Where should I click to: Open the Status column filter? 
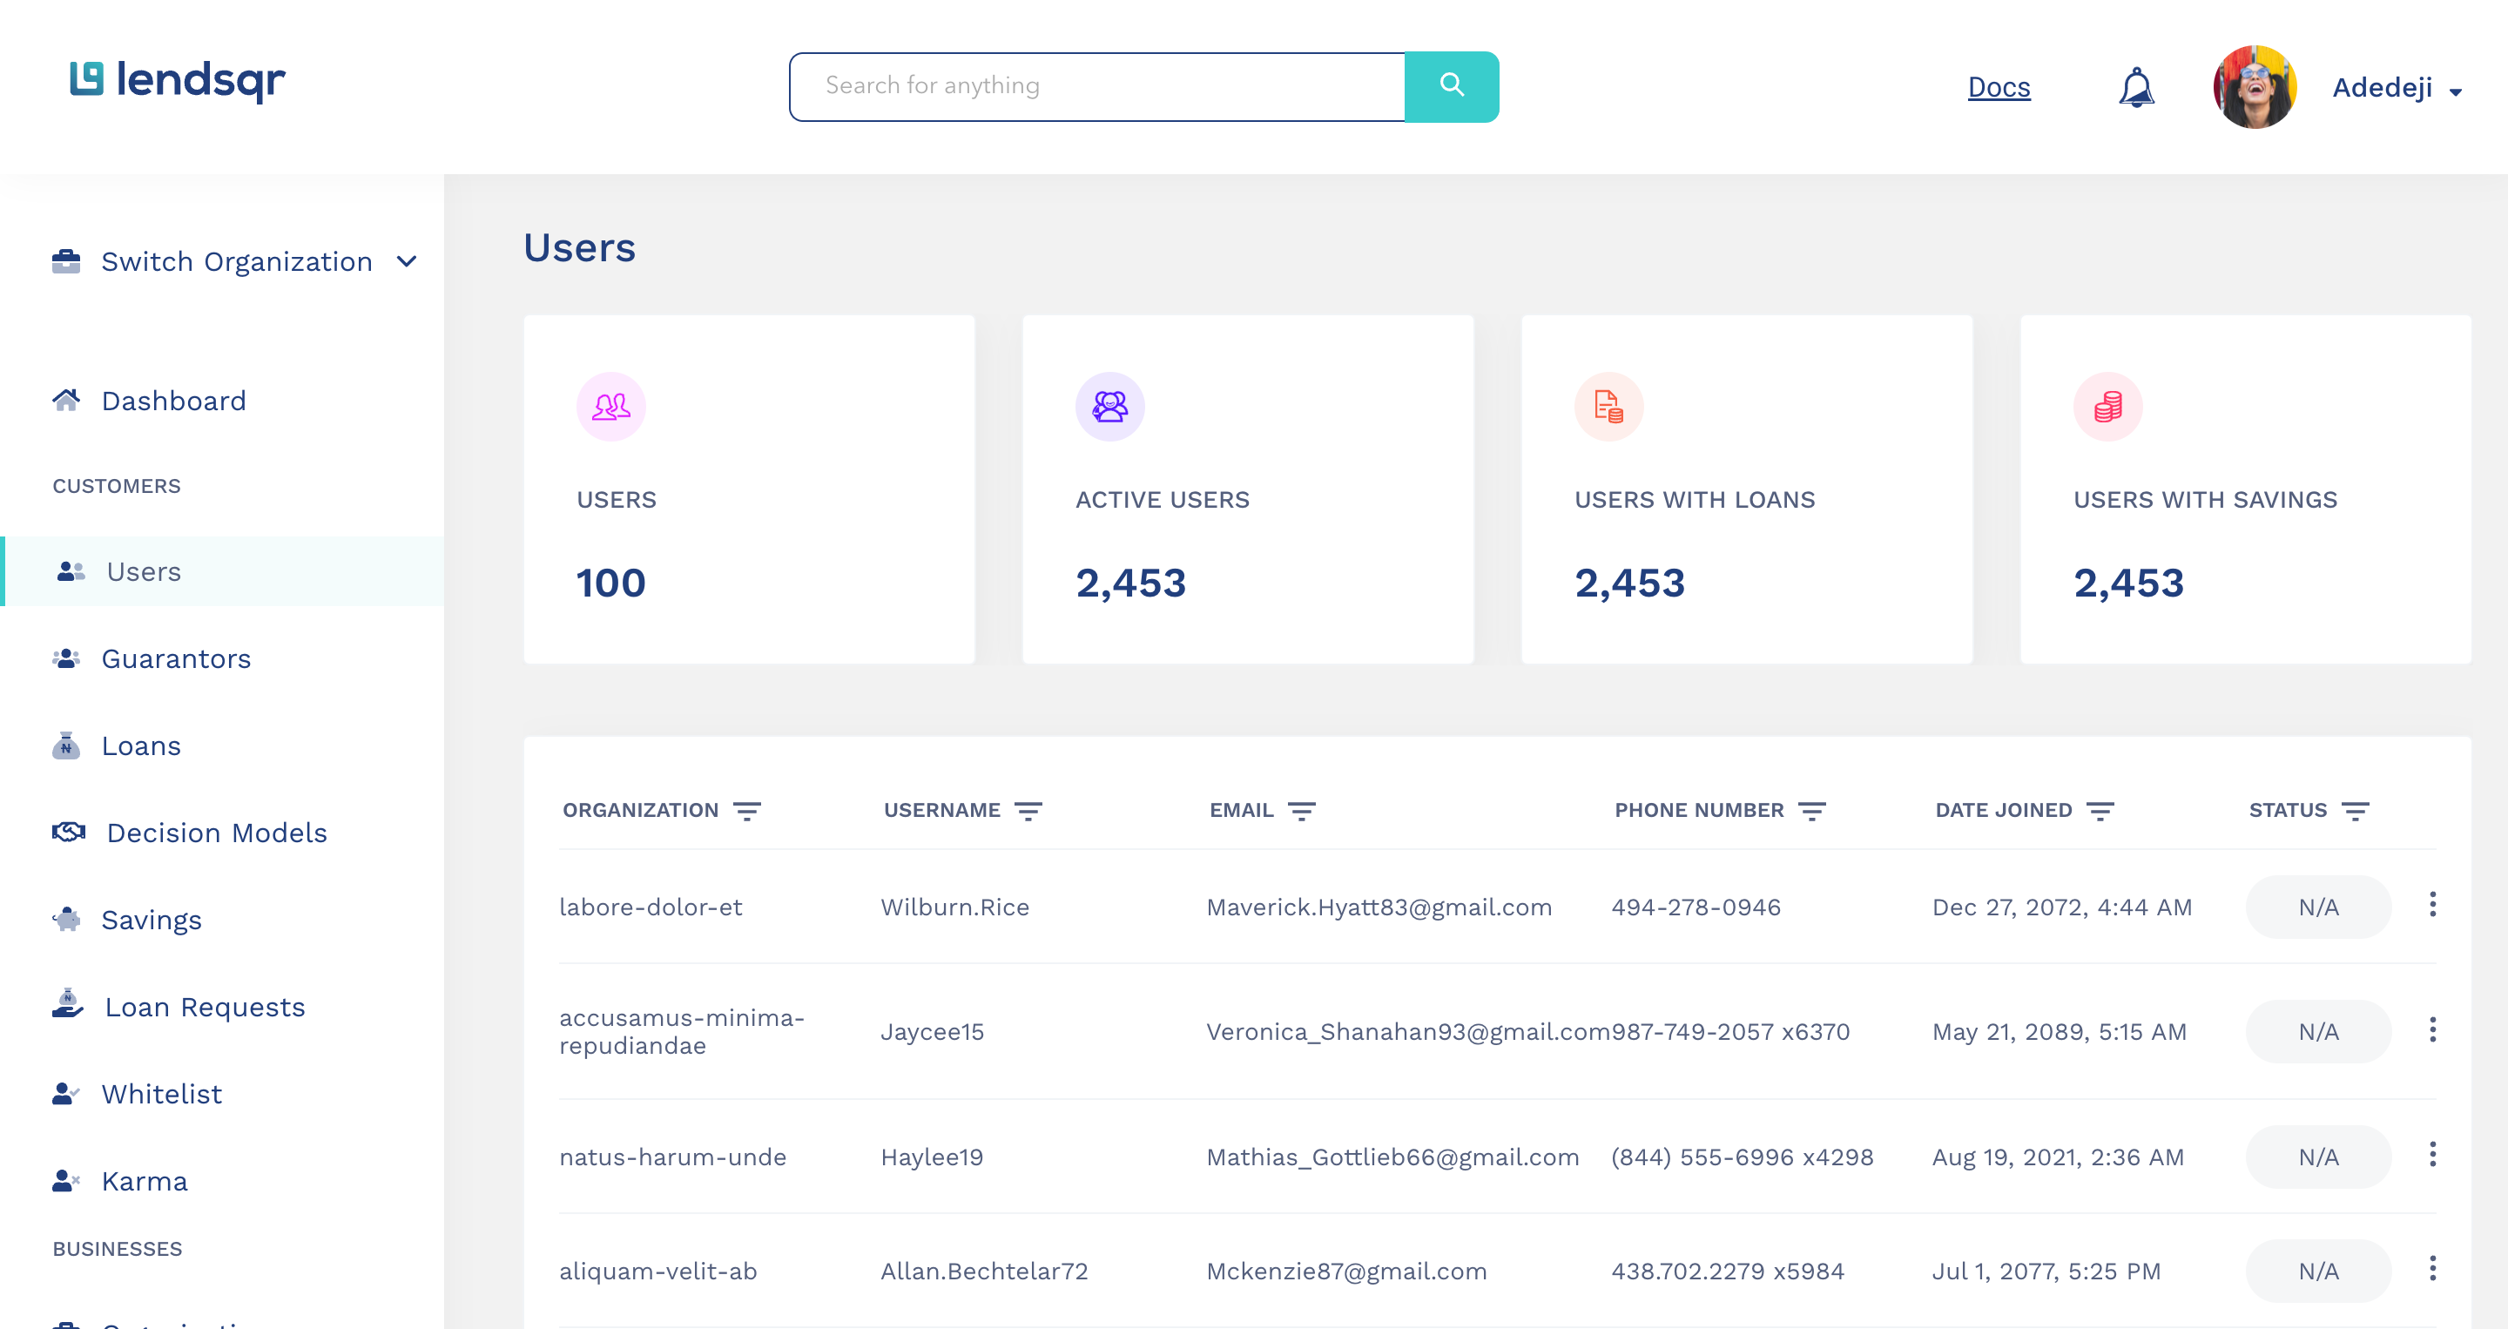[x=2355, y=810]
